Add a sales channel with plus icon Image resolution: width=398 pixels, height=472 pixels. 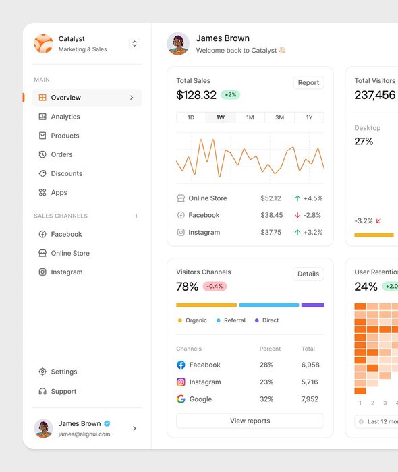[136, 216]
